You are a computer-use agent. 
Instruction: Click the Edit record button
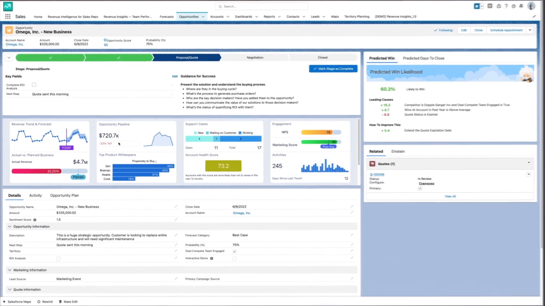pos(464,30)
